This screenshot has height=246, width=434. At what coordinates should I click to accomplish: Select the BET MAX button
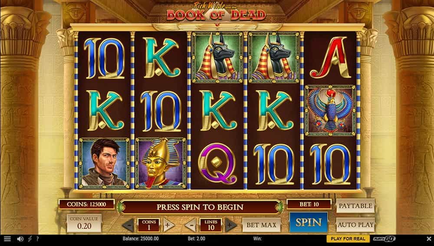[262, 225]
